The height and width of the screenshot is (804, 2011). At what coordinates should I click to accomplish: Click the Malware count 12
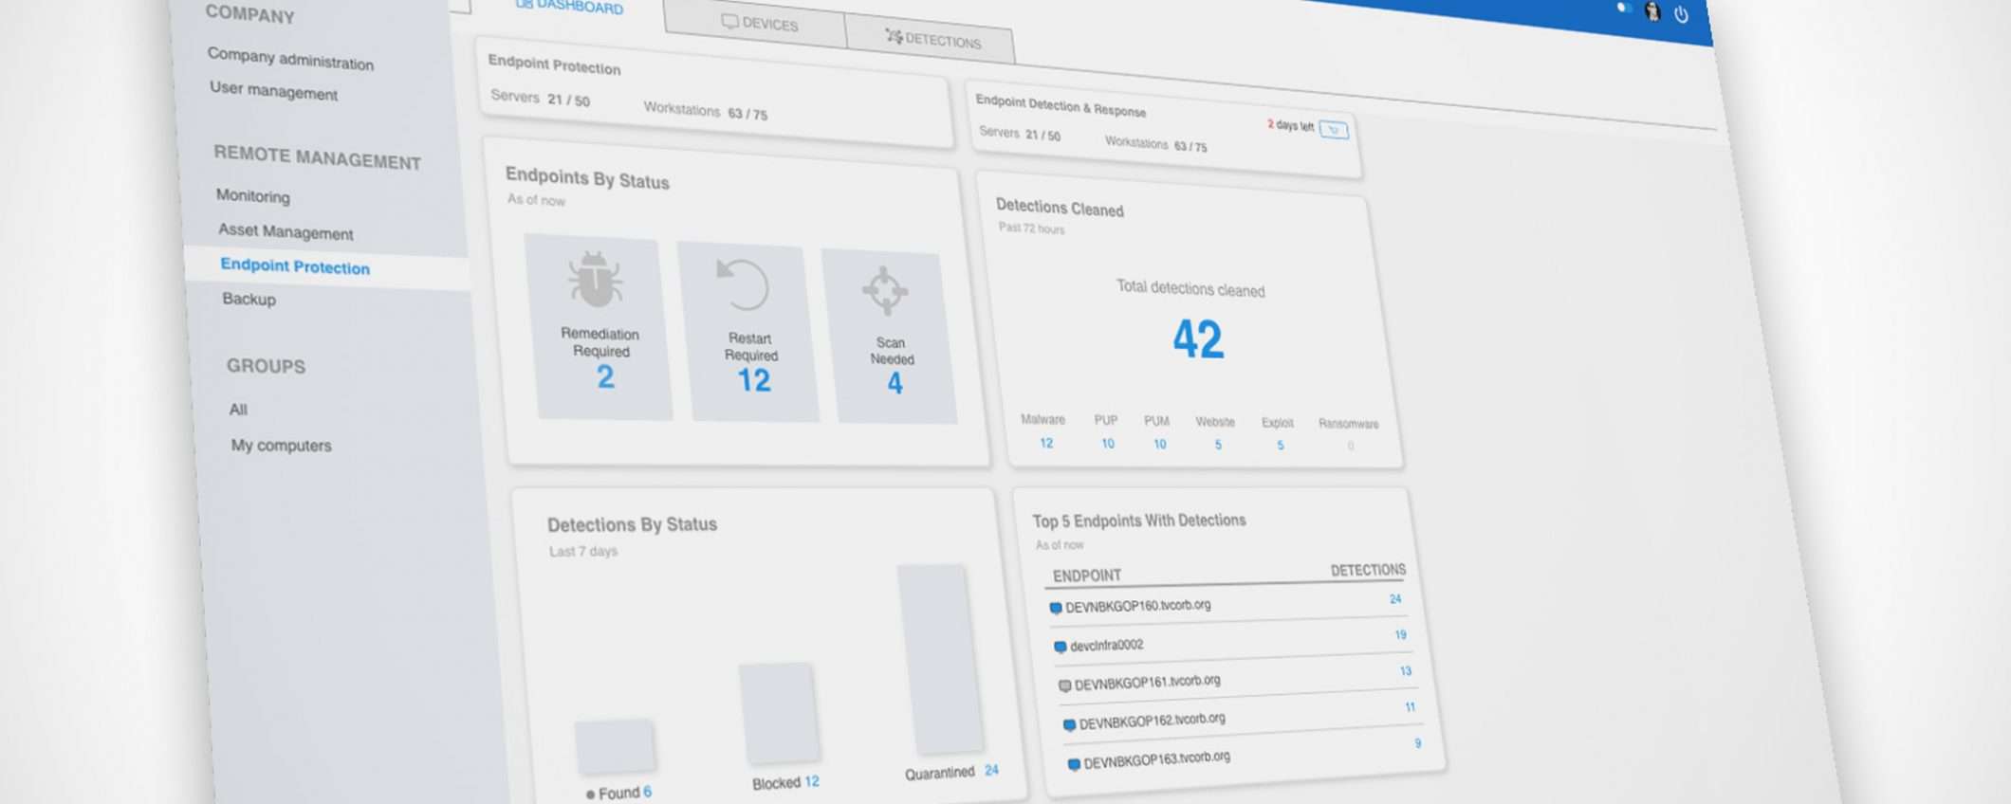point(1046,443)
